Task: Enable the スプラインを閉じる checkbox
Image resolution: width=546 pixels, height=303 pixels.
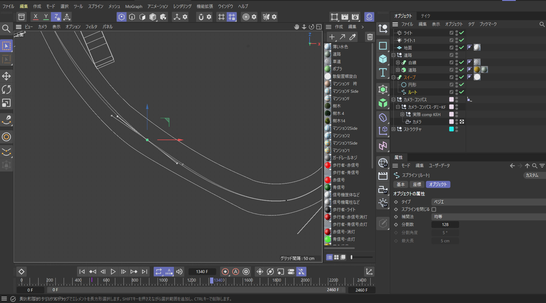Action: tap(434, 209)
